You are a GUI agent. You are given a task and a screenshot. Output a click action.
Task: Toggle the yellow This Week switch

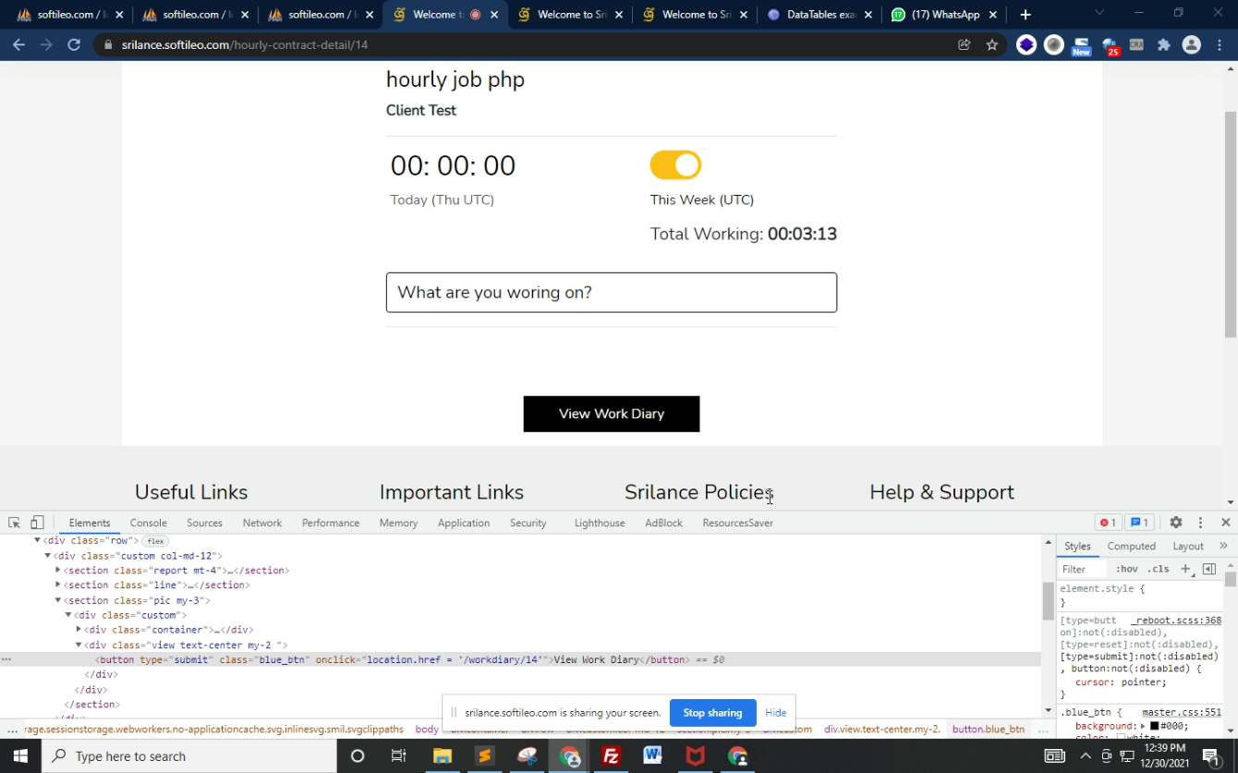(675, 165)
